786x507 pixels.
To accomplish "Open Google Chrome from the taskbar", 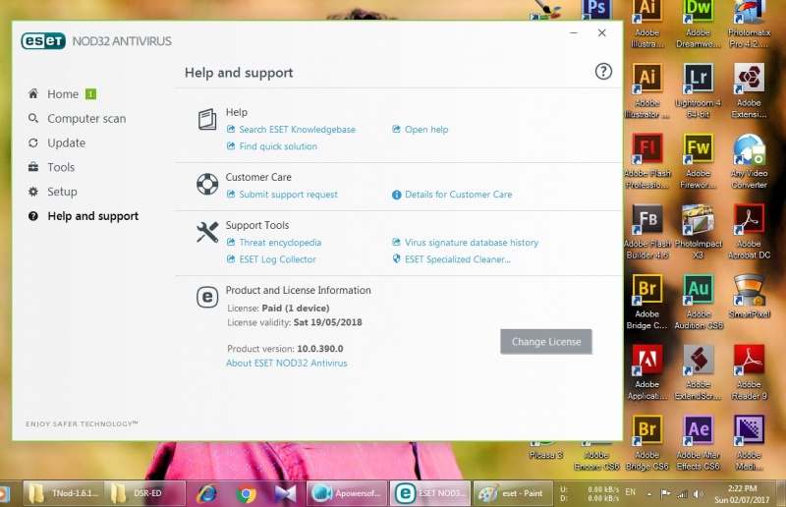I will [246, 494].
